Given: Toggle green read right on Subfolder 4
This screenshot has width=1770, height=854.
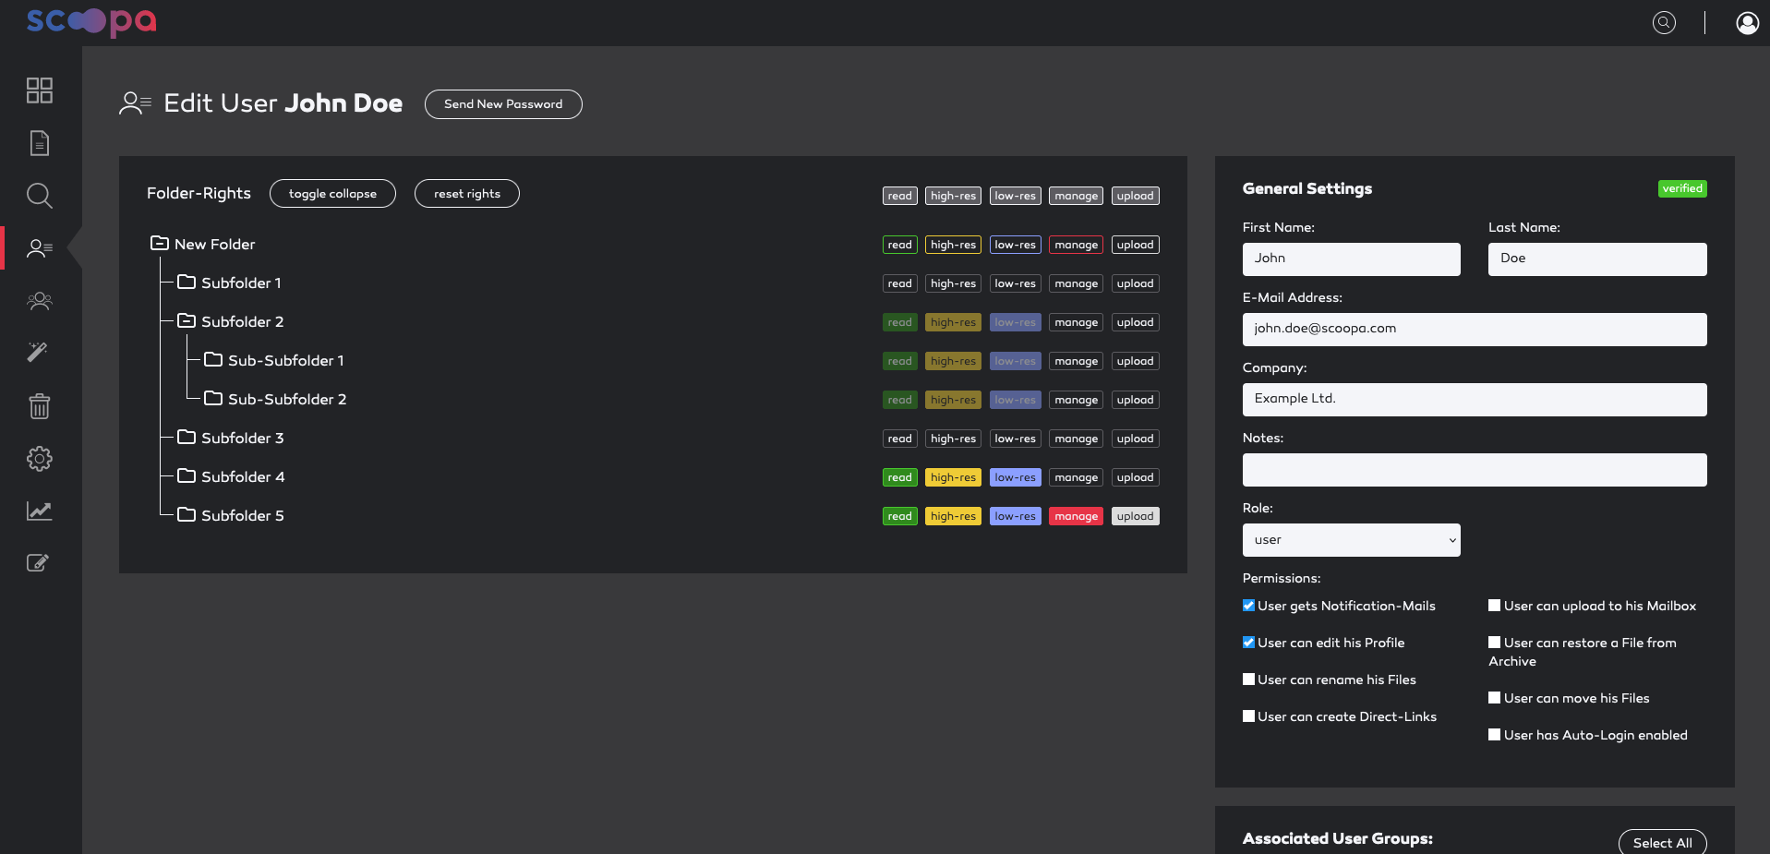Looking at the screenshot, I should (x=900, y=477).
